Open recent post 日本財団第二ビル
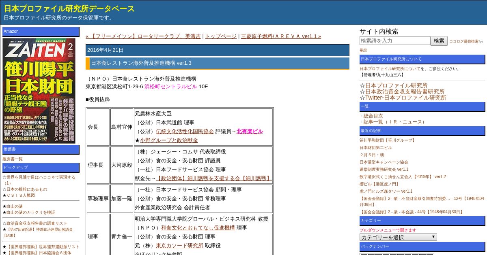 [x=376, y=147]
